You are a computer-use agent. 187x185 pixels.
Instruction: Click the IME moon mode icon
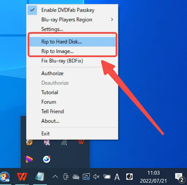coord(129,177)
